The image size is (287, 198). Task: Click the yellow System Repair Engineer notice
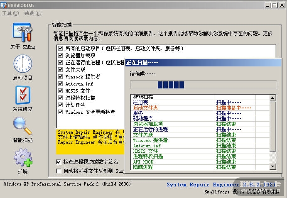[x=90, y=142]
